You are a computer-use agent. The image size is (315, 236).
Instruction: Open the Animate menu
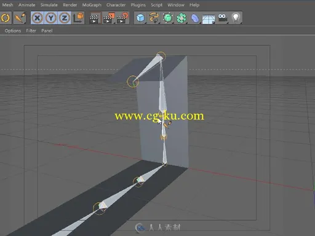click(27, 5)
